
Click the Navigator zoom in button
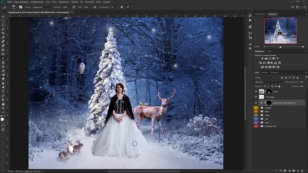pyautogui.click(x=303, y=47)
